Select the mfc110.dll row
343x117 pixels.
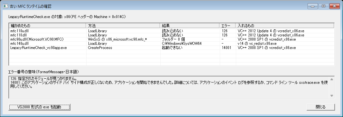[171, 35]
